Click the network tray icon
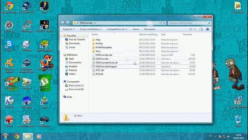The image size is (248, 140). pos(224,136)
